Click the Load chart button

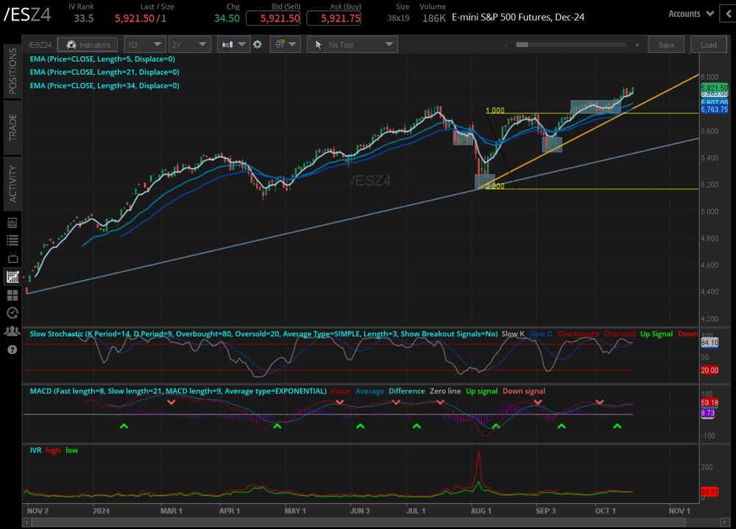708,45
